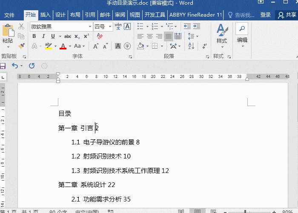Toggle subscript formatting
This screenshot has width=298, height=213.
coord(77,36)
